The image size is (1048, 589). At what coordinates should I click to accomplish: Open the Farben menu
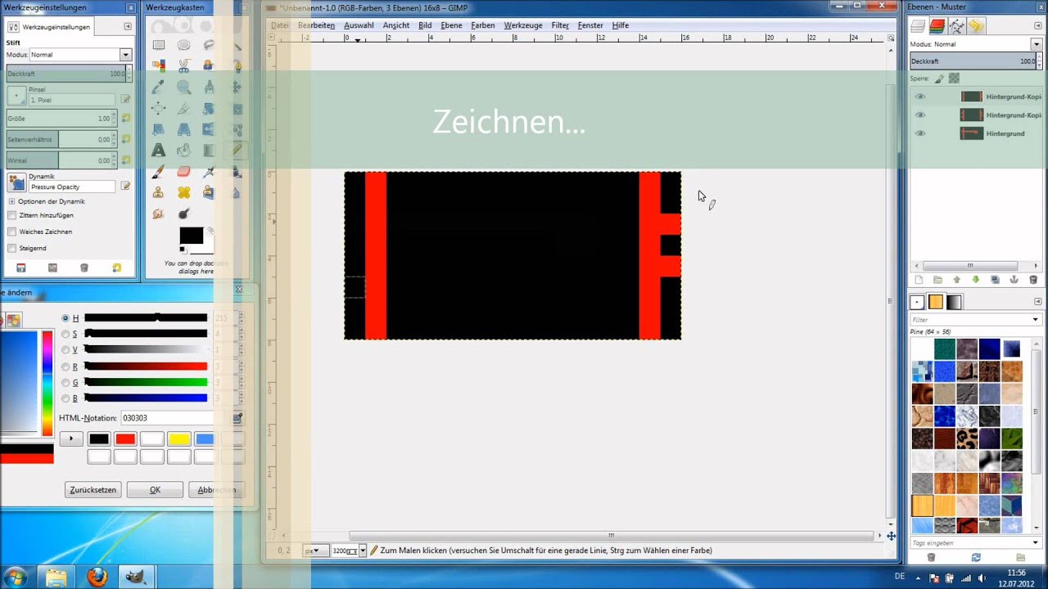tap(482, 25)
